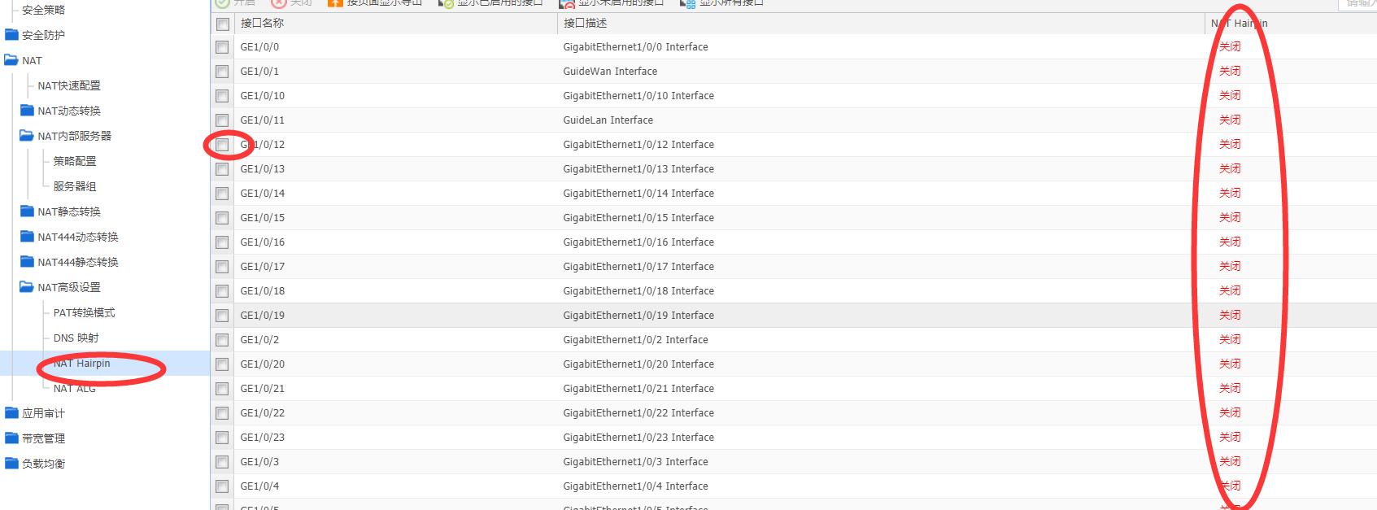Open the 安全策略 sidebar item
1377x510 pixels.
[43, 10]
